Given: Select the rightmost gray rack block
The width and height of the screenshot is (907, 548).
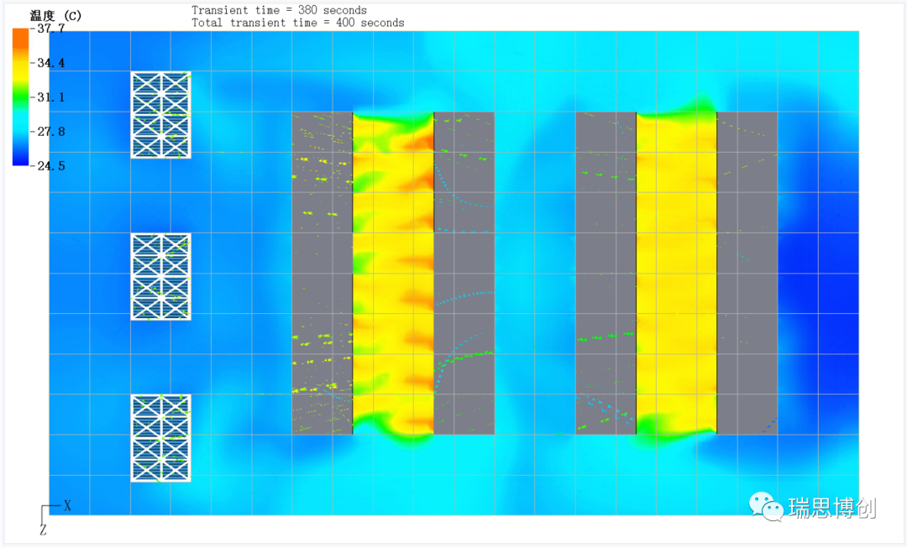Looking at the screenshot, I should click(x=746, y=273).
